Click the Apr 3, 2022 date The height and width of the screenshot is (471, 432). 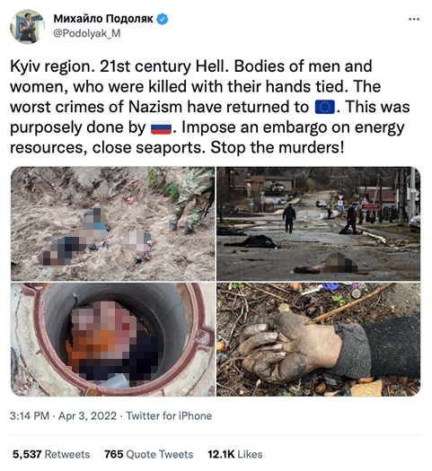(x=87, y=416)
